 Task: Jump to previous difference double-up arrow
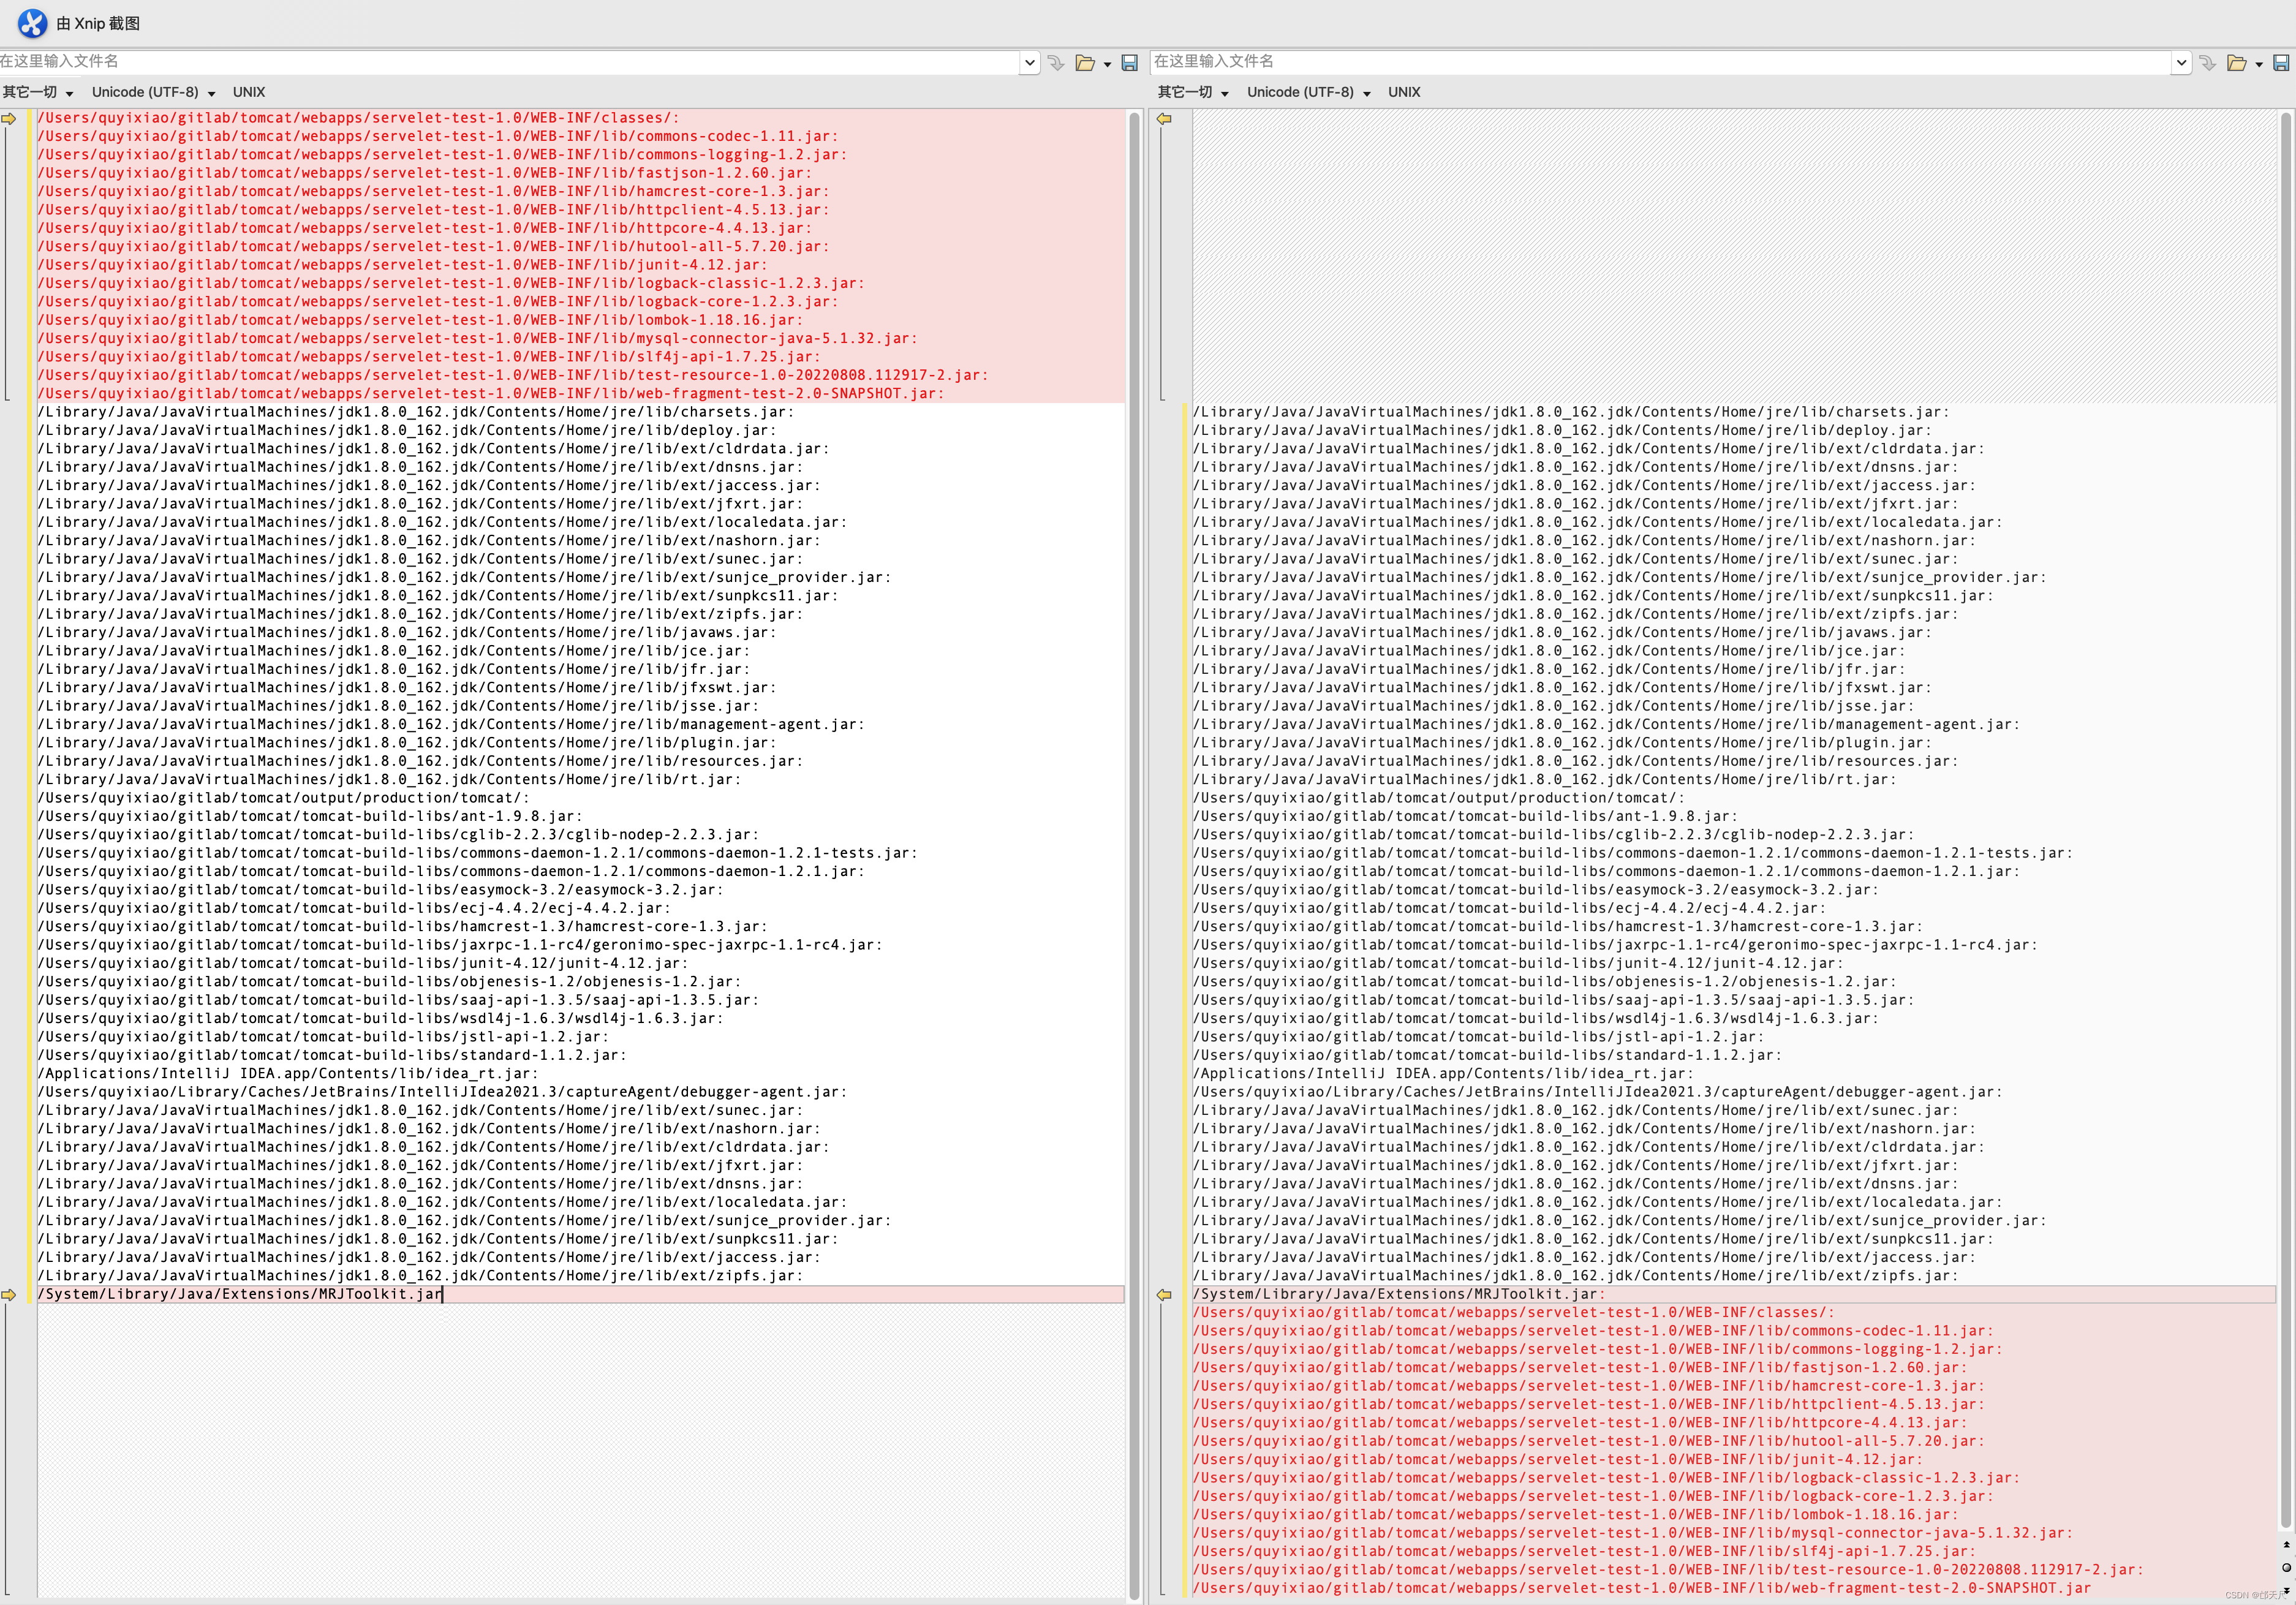pyautogui.click(x=2286, y=1545)
